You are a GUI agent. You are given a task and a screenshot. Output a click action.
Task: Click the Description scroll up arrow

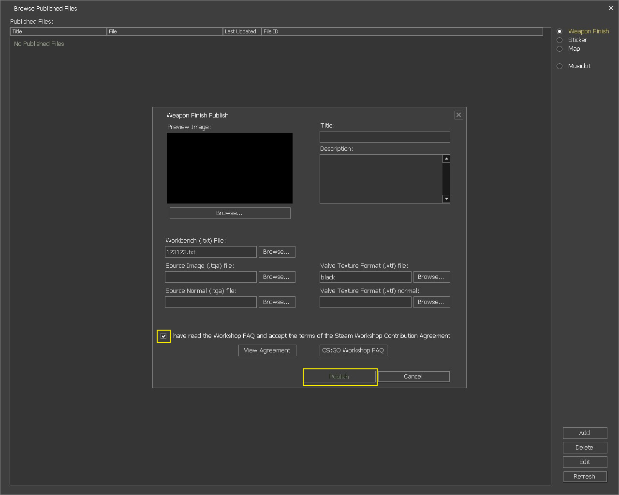click(x=446, y=159)
